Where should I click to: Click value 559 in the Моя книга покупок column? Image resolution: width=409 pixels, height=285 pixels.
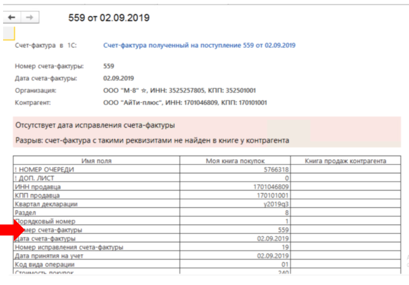pyautogui.click(x=283, y=230)
